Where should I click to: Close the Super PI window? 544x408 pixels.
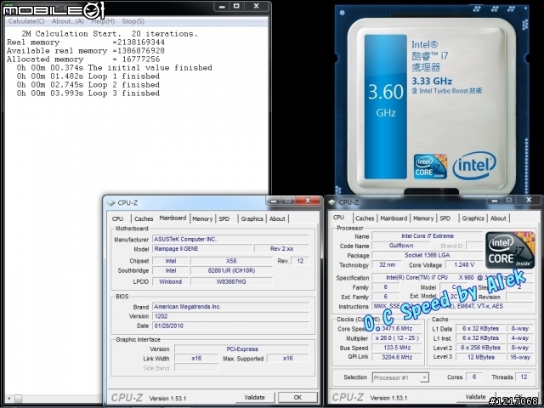pos(257,6)
